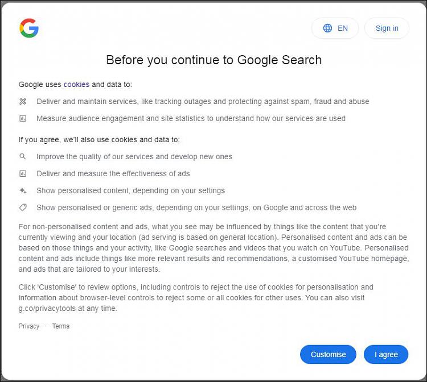Open the Terms link

pyautogui.click(x=61, y=326)
